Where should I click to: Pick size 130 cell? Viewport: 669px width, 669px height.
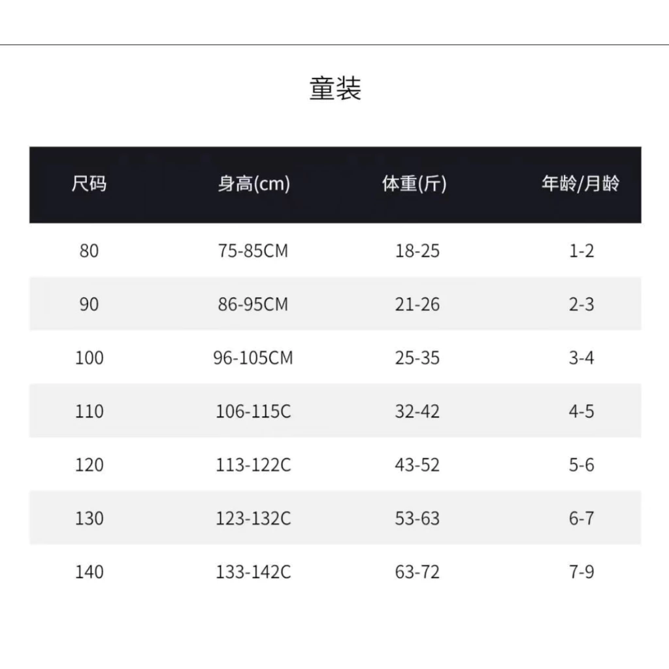coord(89,518)
